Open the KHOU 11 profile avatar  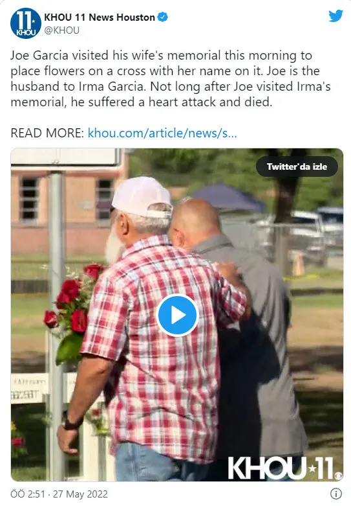26,23
